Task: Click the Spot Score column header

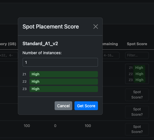Action: 137,44
